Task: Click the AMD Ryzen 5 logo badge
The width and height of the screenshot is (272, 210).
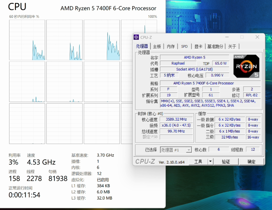Action: (x=246, y=66)
